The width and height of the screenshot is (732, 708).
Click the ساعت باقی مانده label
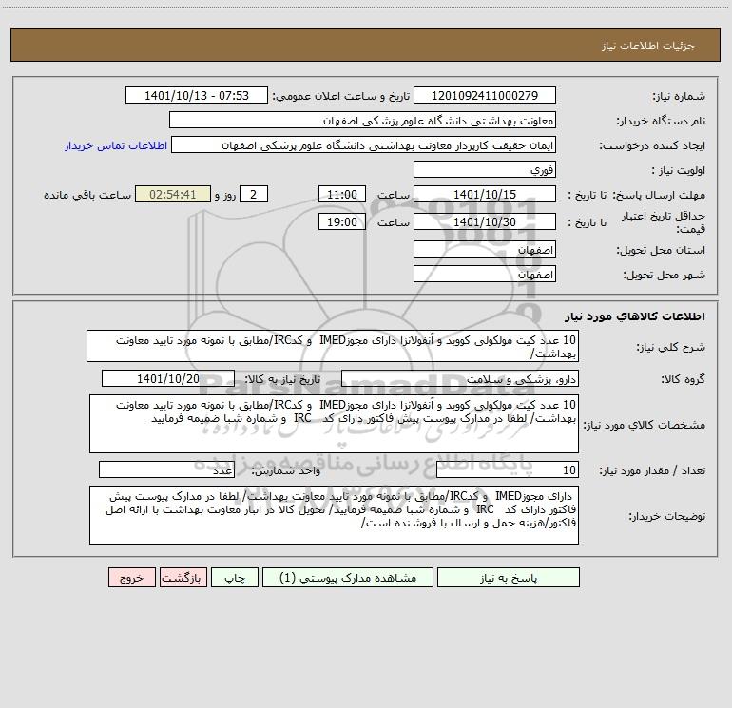[x=87, y=195]
